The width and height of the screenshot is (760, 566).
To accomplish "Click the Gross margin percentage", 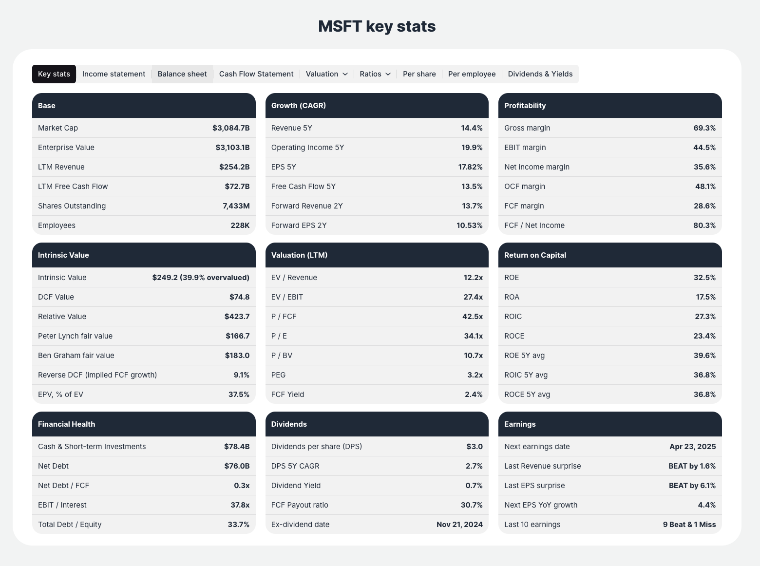I will click(705, 128).
